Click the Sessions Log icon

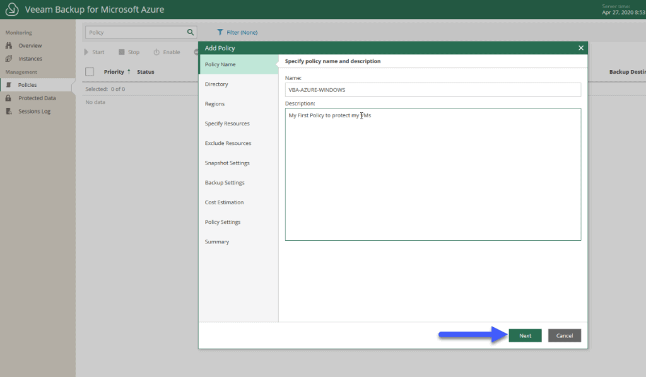click(9, 111)
